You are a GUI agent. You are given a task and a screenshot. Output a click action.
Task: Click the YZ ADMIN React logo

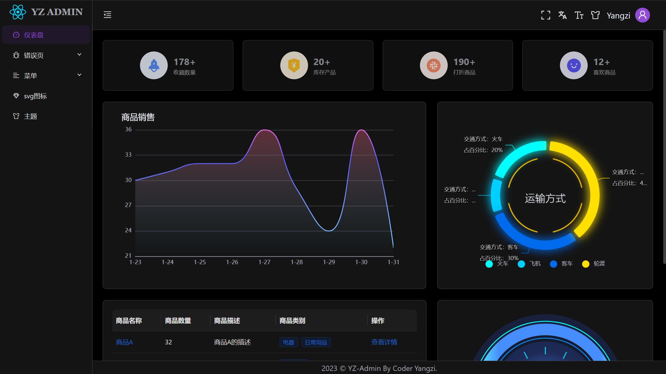click(x=18, y=12)
